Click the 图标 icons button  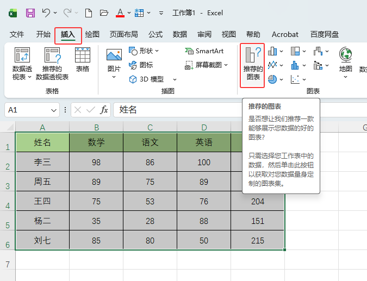point(141,65)
